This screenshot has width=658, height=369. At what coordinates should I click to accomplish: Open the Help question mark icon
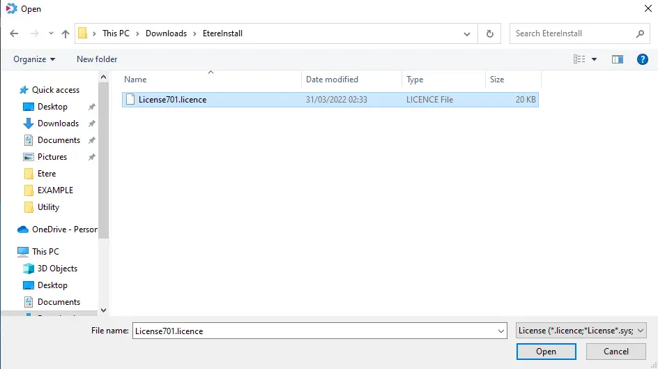coord(643,59)
